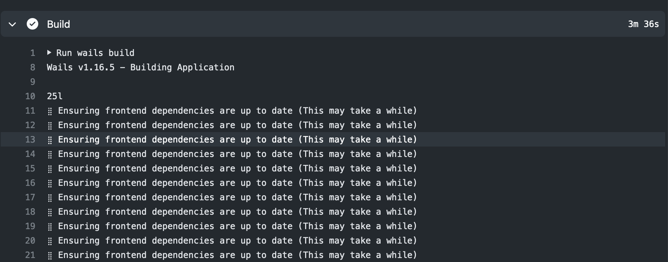668x262 pixels.
Task: Select line number 1
Action: pos(32,53)
